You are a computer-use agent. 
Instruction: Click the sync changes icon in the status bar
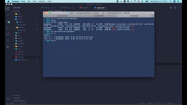click(x=17, y=104)
